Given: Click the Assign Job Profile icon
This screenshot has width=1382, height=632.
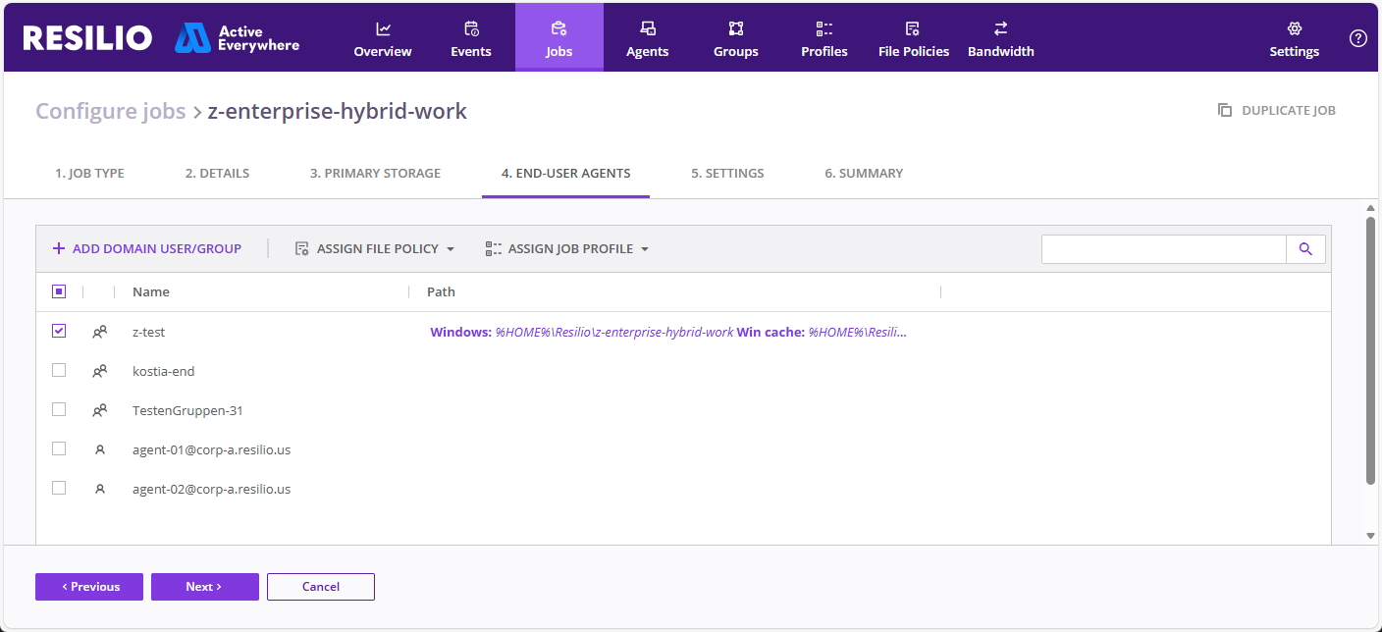Looking at the screenshot, I should point(494,248).
